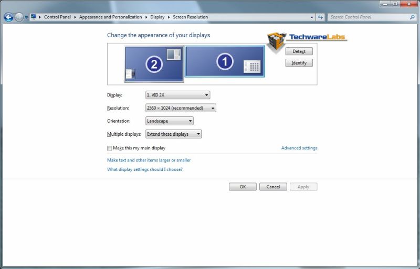
Task: Open address bar history dropdown
Action: pos(312,17)
